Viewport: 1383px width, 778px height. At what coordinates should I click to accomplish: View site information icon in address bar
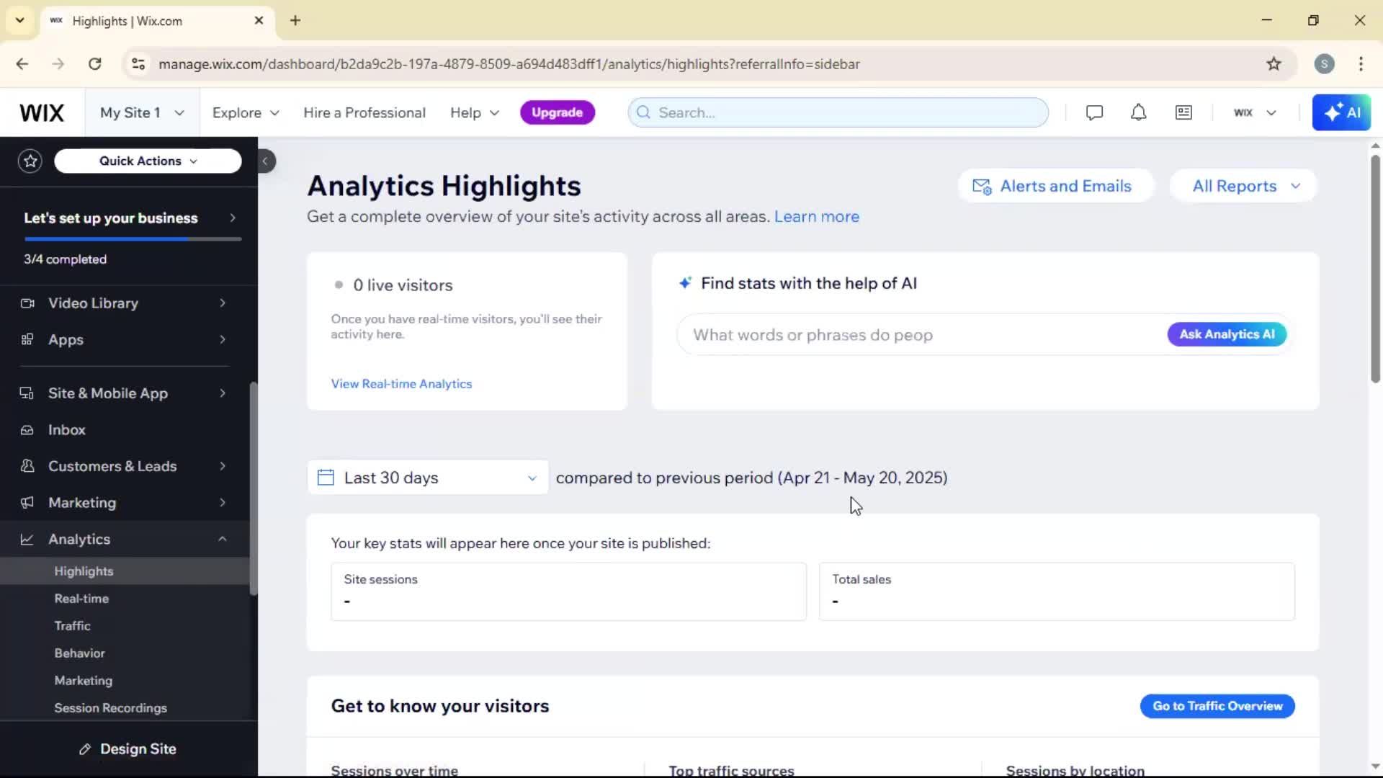click(x=138, y=64)
